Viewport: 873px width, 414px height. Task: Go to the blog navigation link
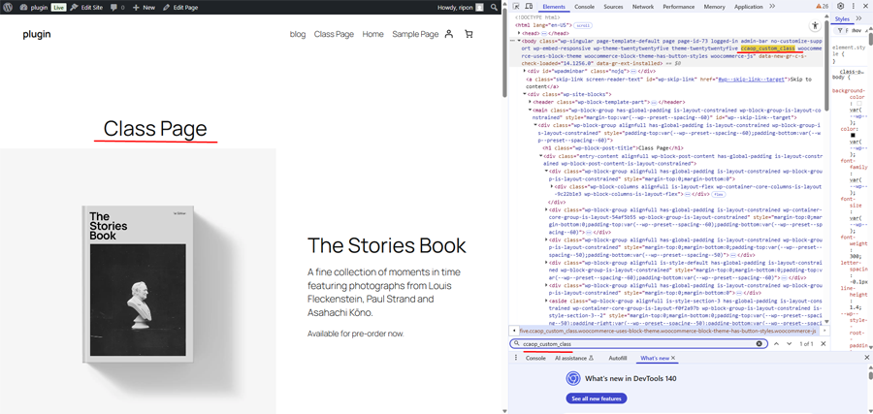tap(298, 34)
